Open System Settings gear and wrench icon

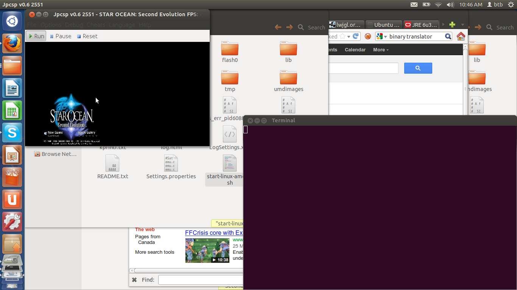(x=12, y=222)
